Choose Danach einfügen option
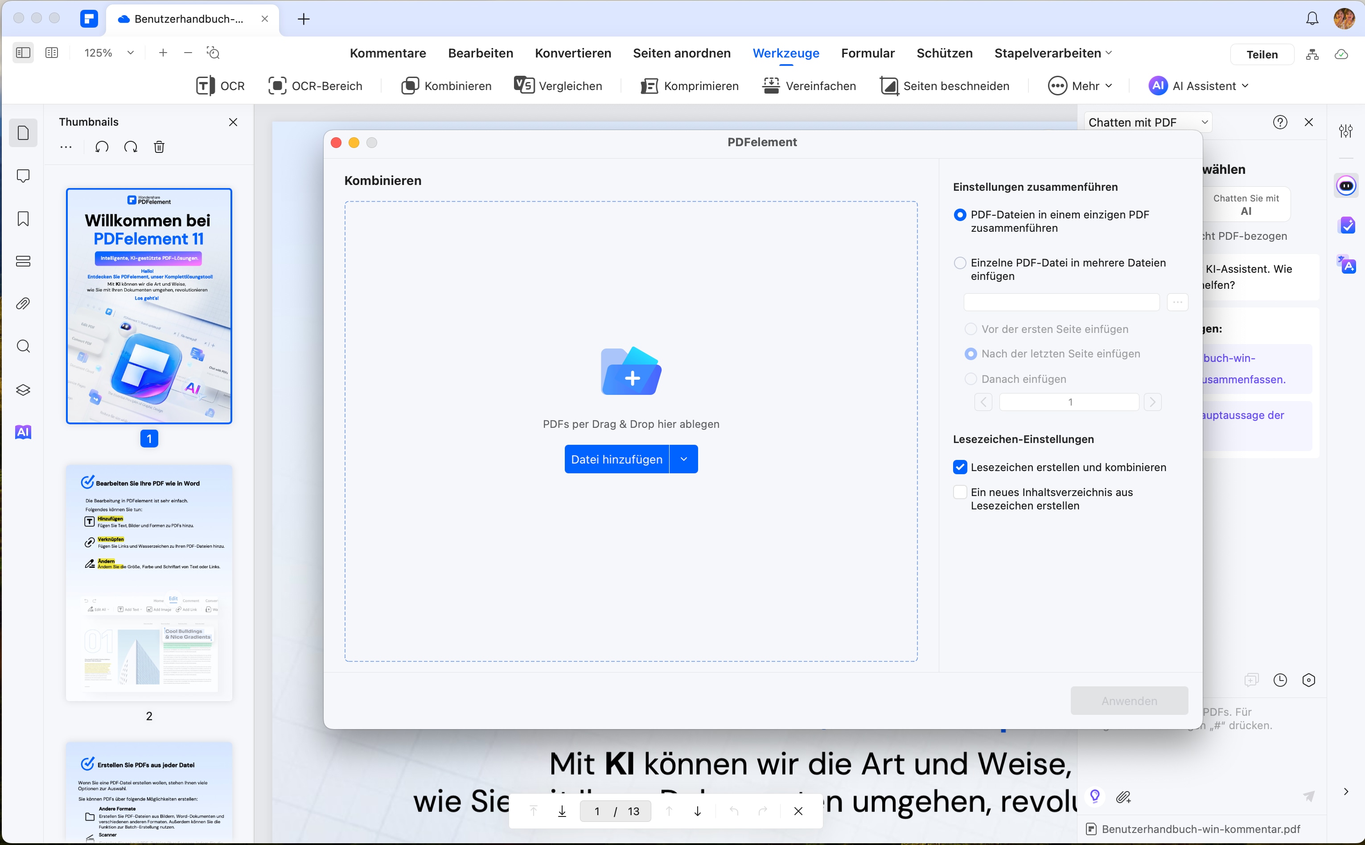Screen dimensions: 1365x845 click(971, 379)
